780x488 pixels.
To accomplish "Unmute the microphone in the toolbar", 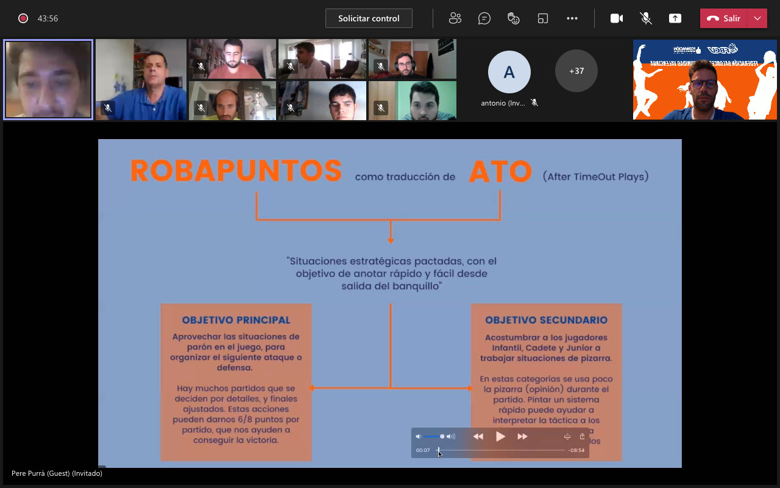I will (646, 18).
